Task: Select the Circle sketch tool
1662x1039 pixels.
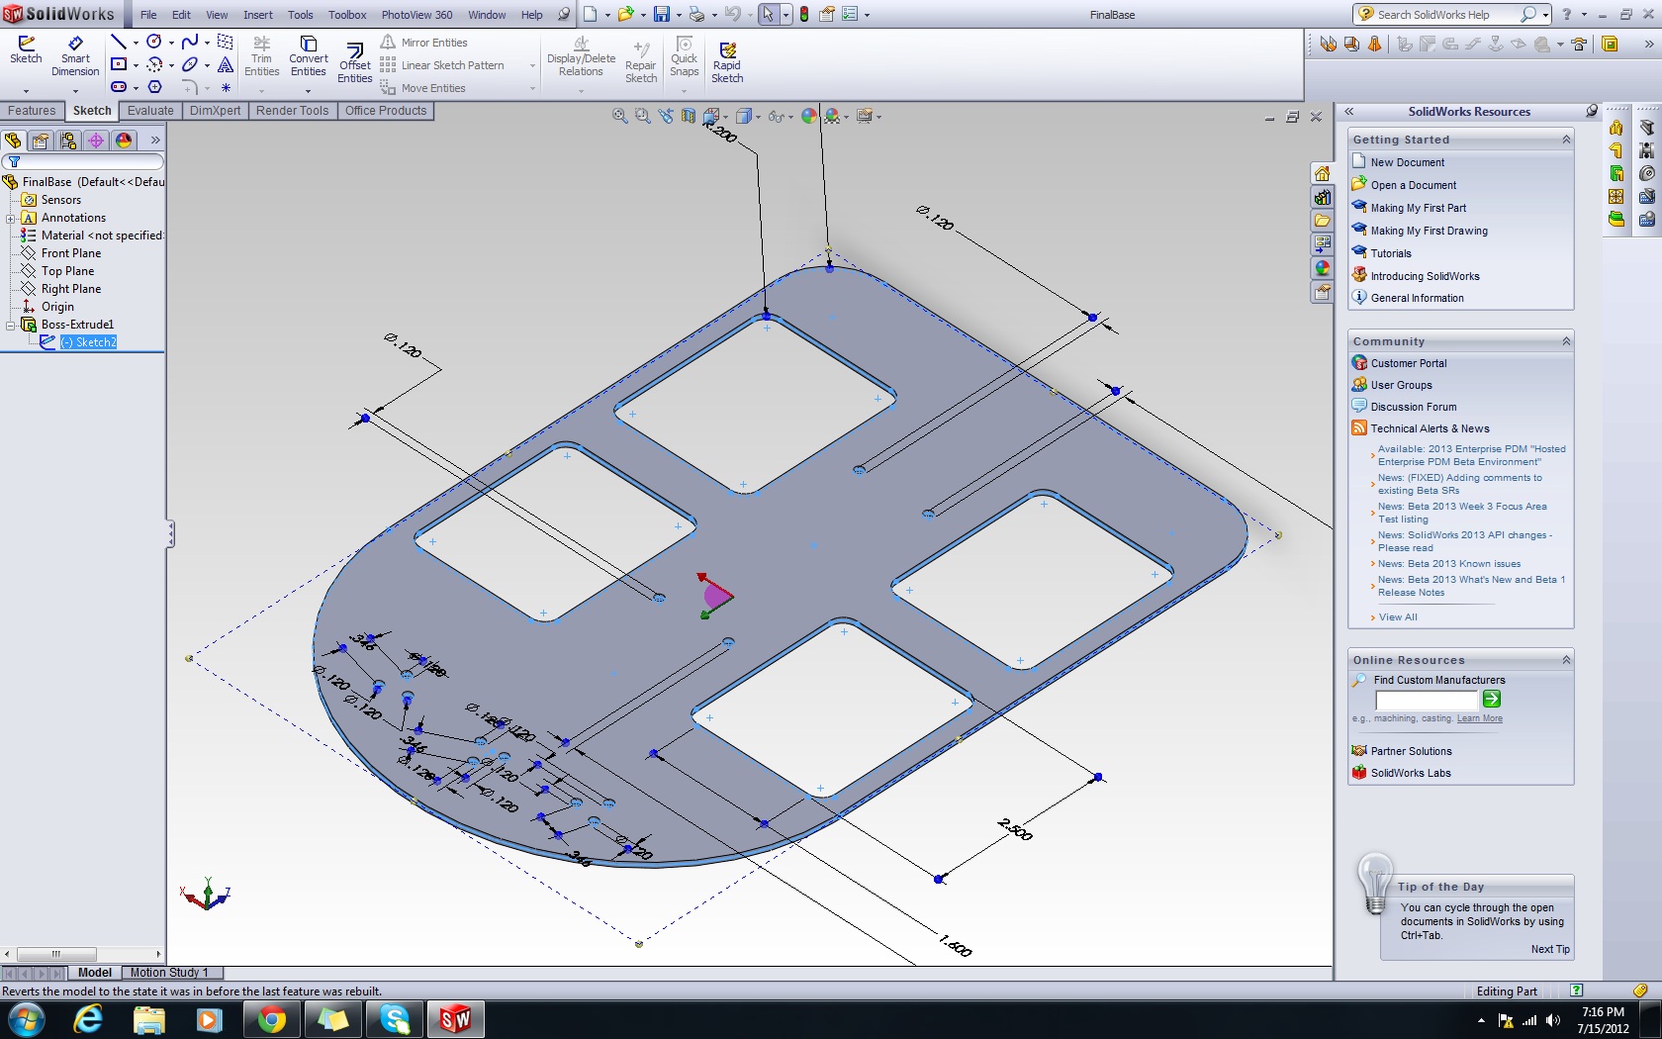Action: point(154,42)
